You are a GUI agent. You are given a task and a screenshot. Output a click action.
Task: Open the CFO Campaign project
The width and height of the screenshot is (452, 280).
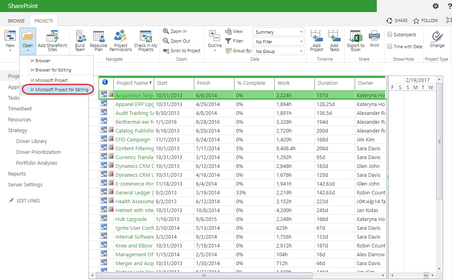pos(133,139)
